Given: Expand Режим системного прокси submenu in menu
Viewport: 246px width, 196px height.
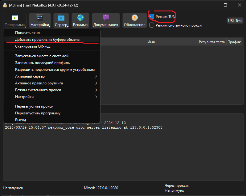Looking at the screenshot, I should [51, 90].
